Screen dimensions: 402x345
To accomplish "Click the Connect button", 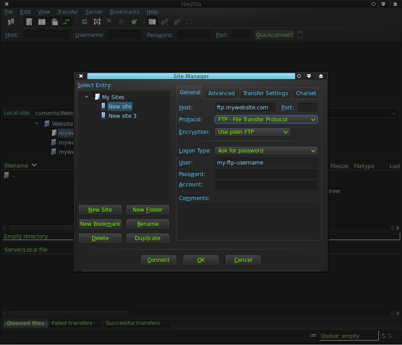I will tap(158, 260).
